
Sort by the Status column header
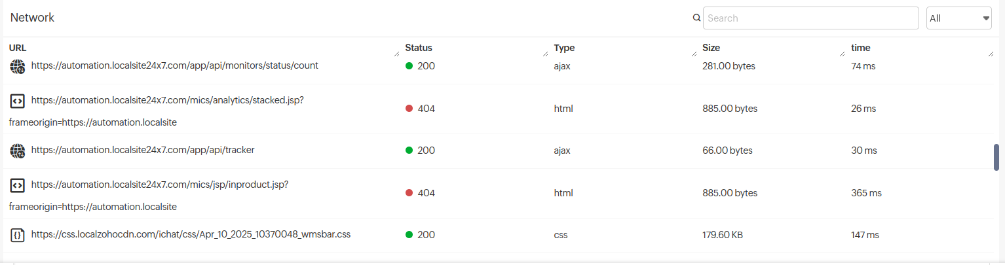pyautogui.click(x=419, y=48)
